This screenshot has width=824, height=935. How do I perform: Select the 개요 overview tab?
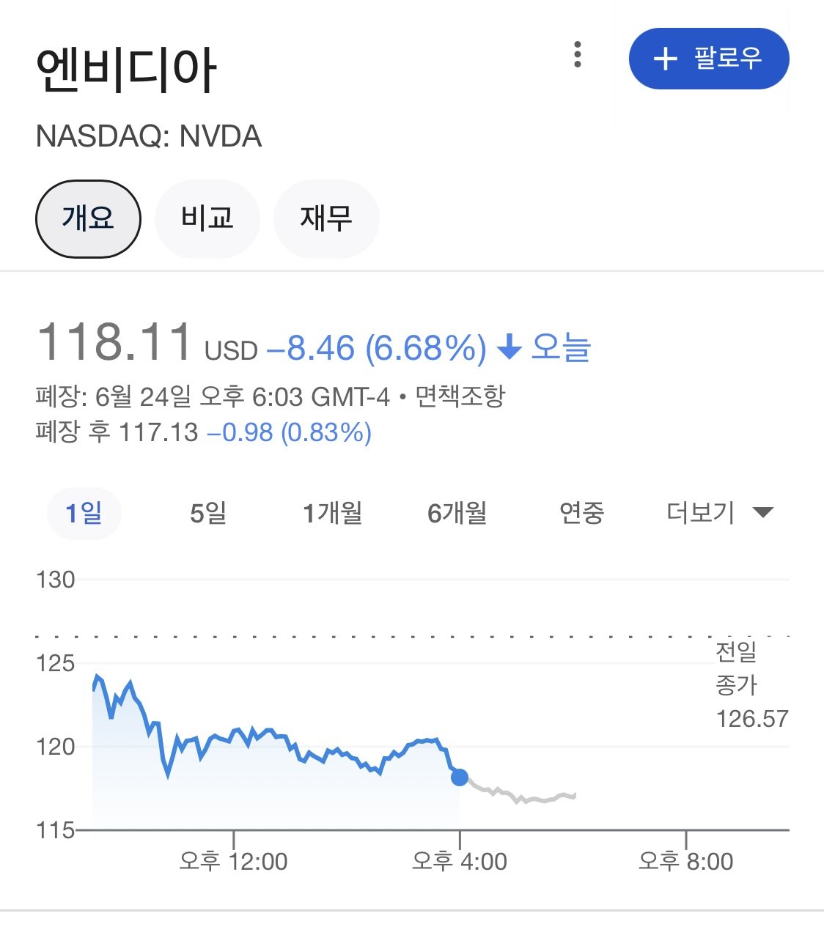[88, 218]
